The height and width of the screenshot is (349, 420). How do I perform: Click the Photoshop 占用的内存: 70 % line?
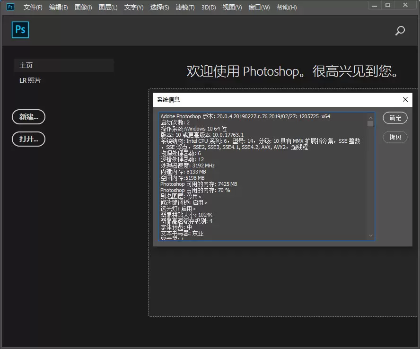(195, 190)
